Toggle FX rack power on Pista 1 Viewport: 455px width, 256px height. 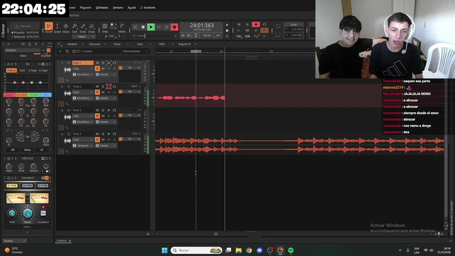[121, 68]
